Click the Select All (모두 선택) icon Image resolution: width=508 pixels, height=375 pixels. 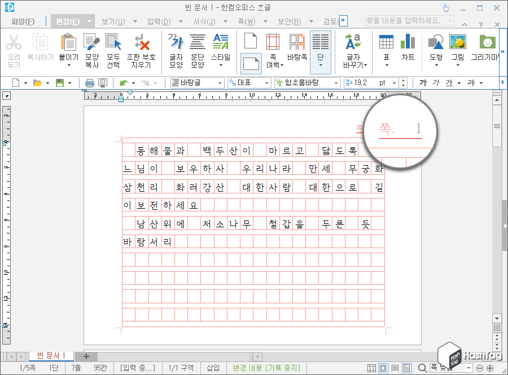[113, 42]
